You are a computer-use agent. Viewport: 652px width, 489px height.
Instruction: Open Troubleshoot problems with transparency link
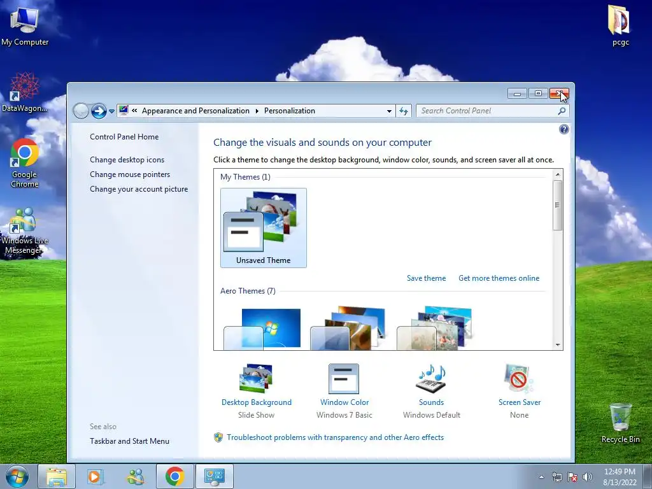pyautogui.click(x=335, y=437)
